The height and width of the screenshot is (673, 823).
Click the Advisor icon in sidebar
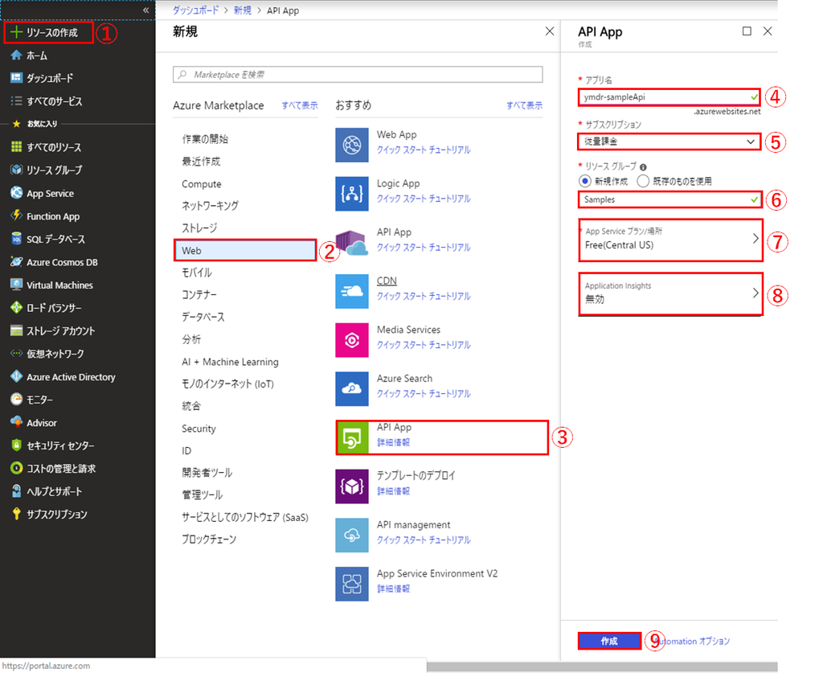pos(16,422)
